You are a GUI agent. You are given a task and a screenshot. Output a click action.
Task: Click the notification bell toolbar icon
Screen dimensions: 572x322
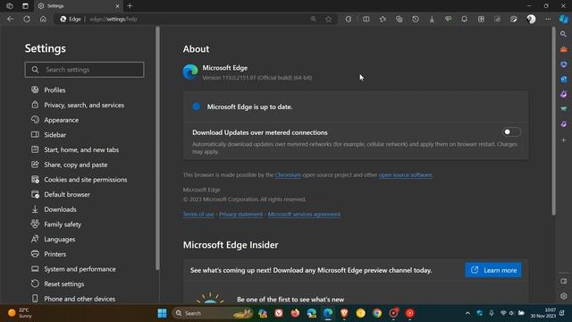point(465,19)
